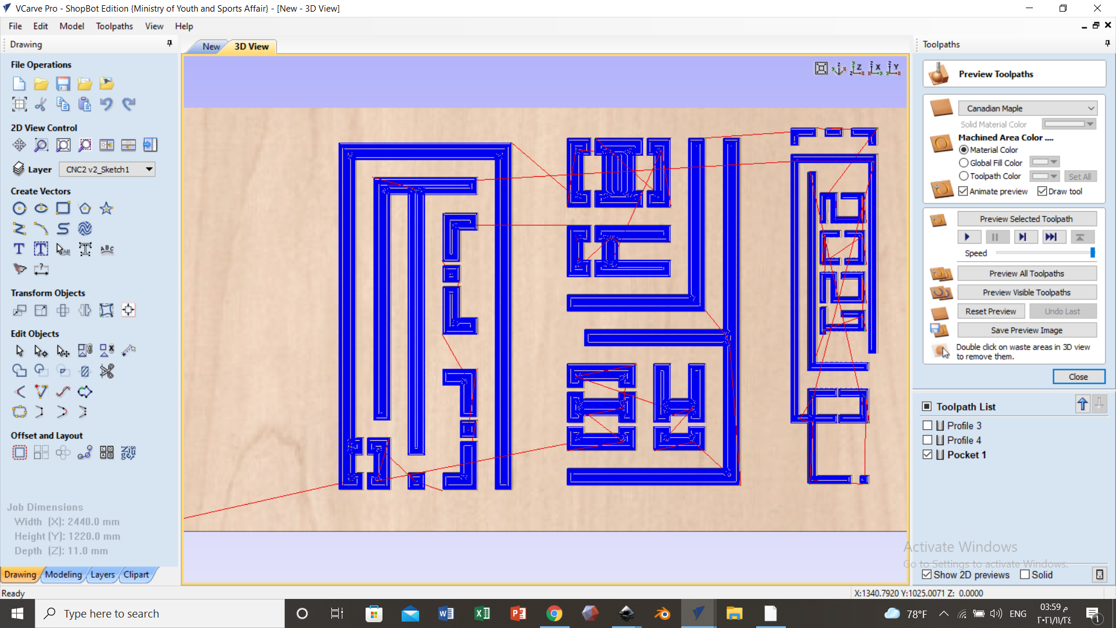Click Preview Visible Toolpaths button
The image size is (1116, 628).
tap(1026, 292)
